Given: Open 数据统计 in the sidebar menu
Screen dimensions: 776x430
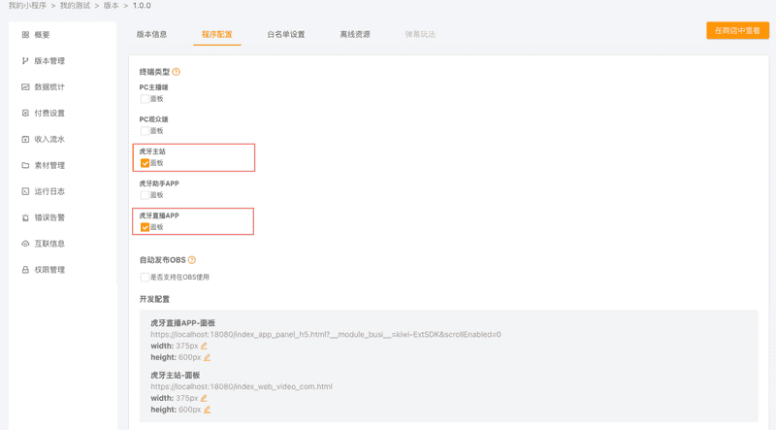Looking at the screenshot, I should (49, 86).
